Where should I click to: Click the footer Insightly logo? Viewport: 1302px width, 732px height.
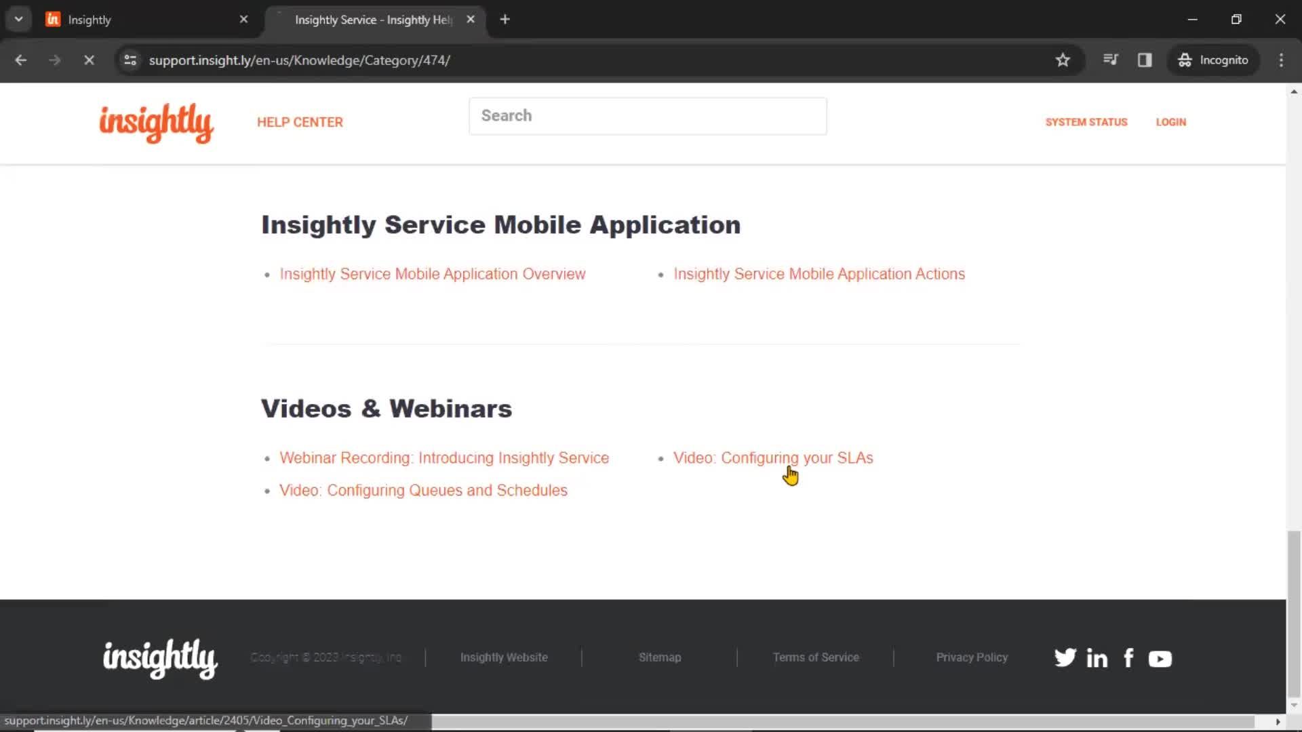[x=160, y=658]
